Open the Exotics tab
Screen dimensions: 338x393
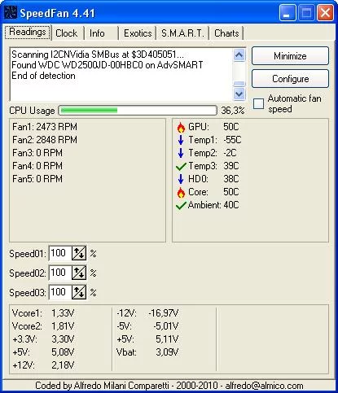(x=138, y=33)
